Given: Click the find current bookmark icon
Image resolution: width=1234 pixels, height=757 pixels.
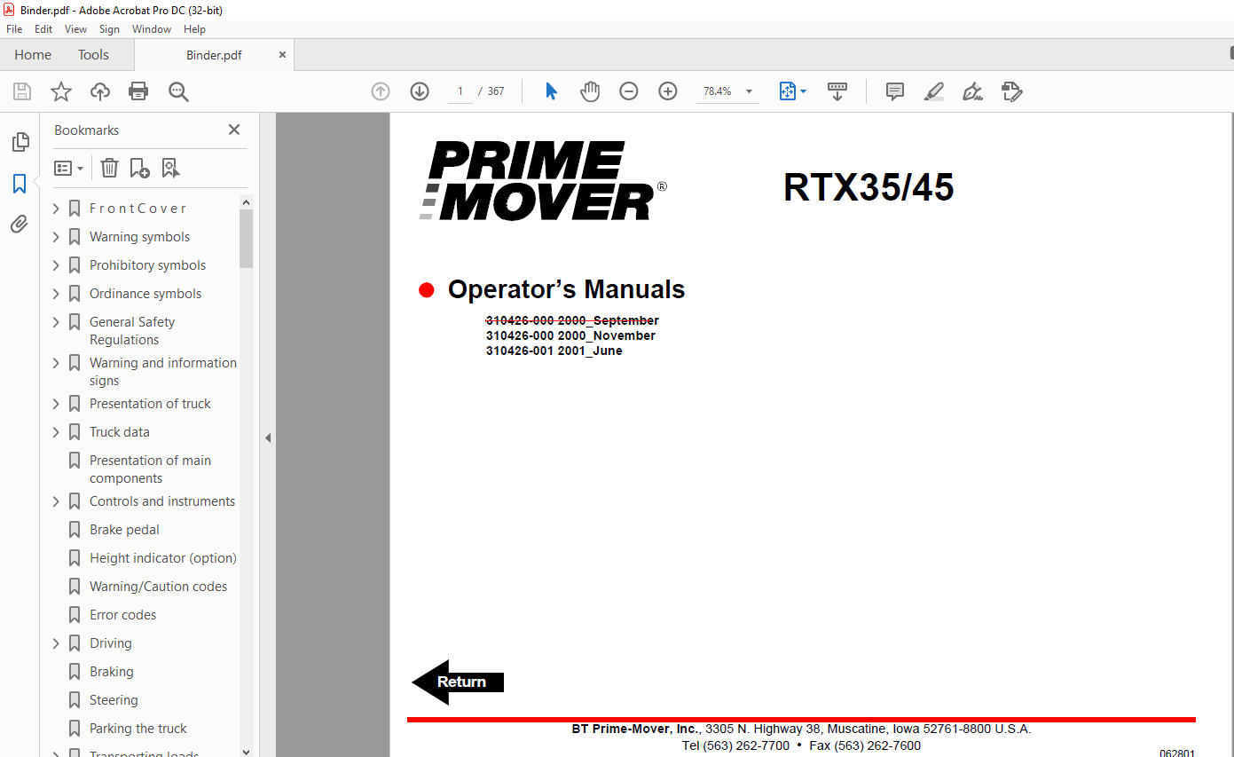Looking at the screenshot, I should tap(170, 168).
